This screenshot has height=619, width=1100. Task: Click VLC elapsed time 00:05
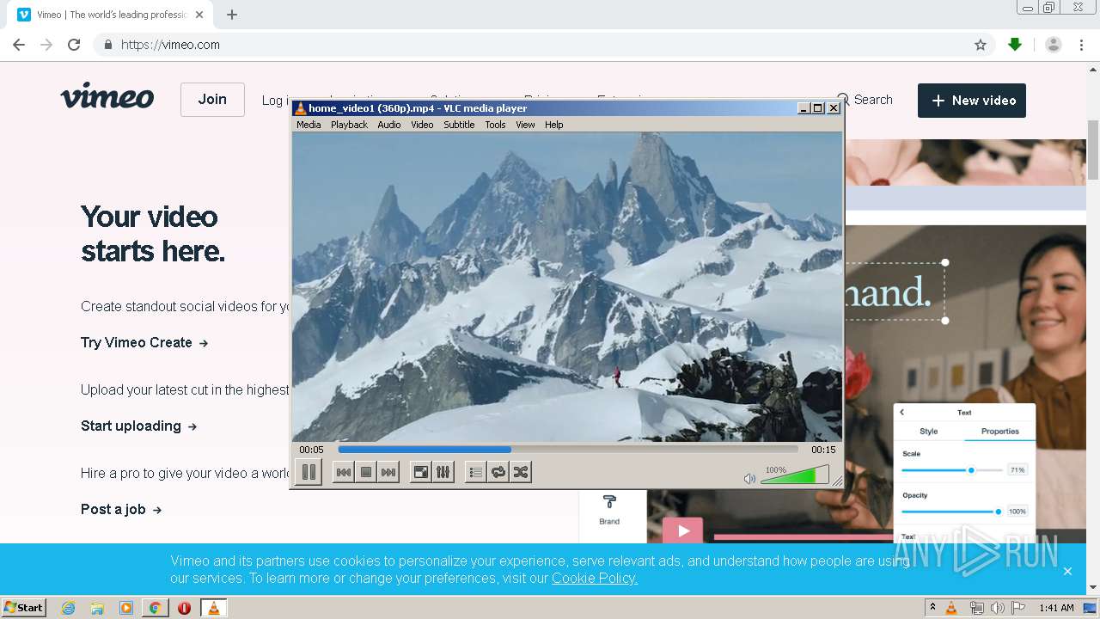coord(311,450)
